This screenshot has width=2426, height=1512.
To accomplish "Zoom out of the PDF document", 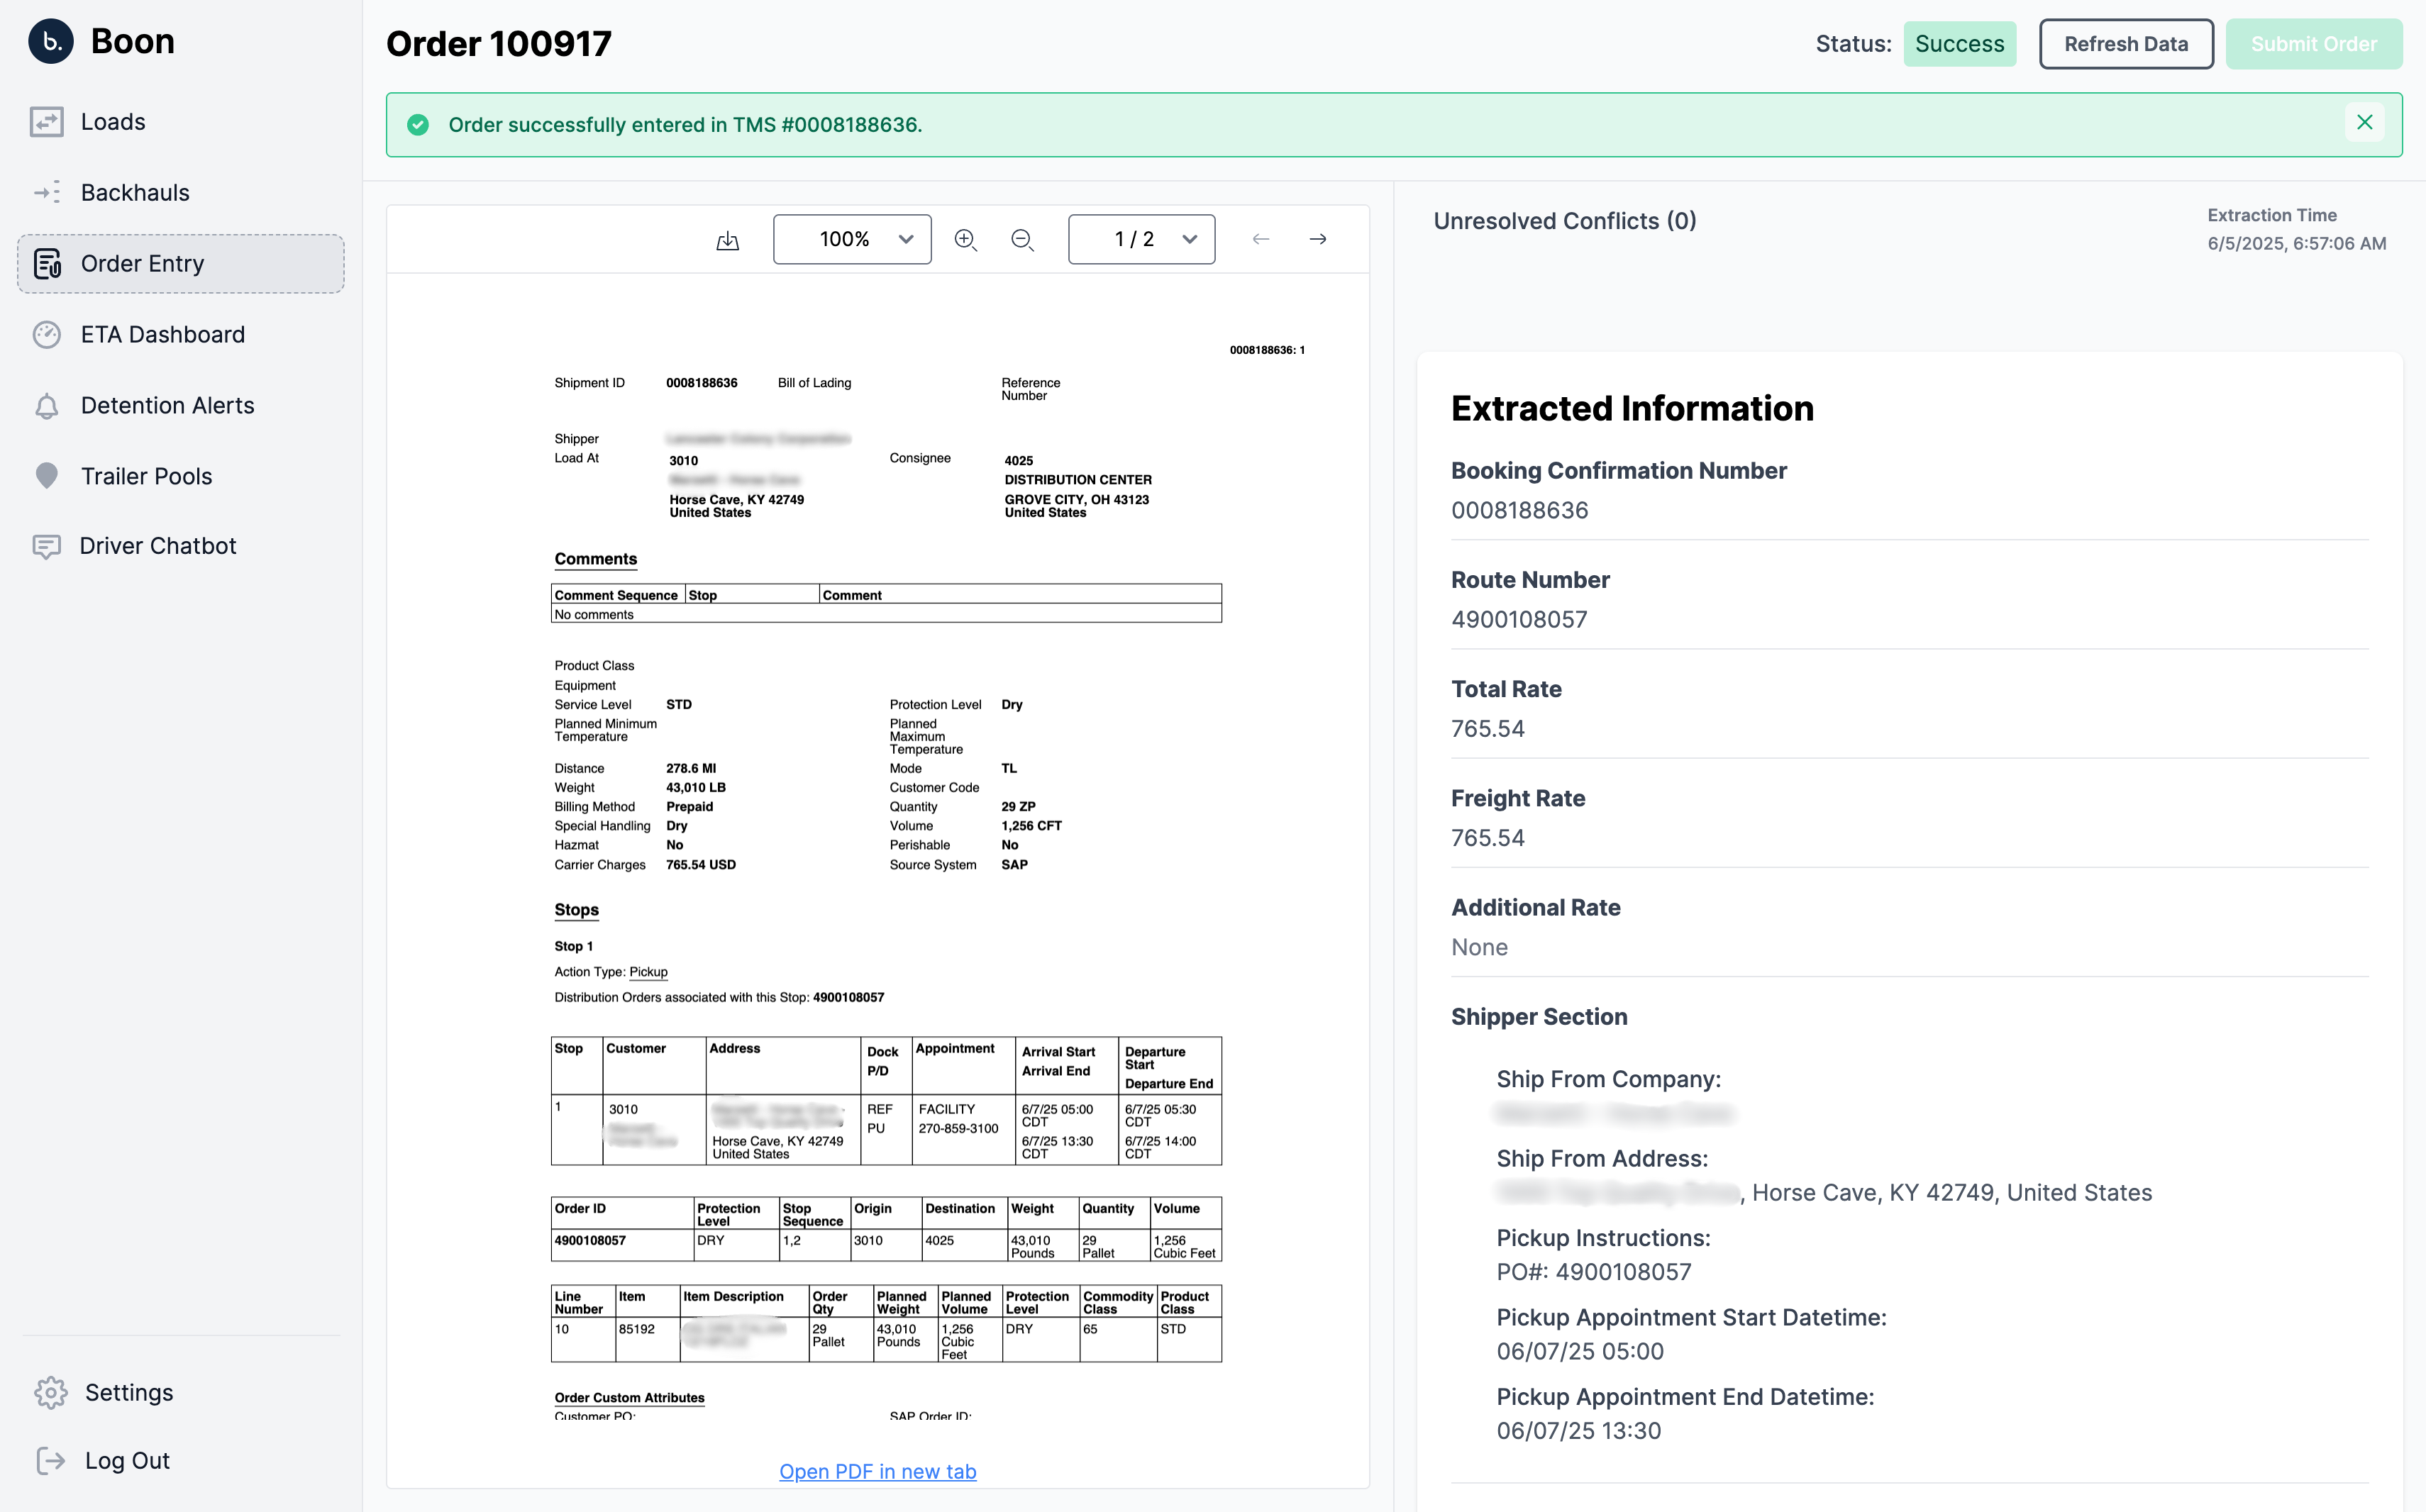I will [1022, 240].
